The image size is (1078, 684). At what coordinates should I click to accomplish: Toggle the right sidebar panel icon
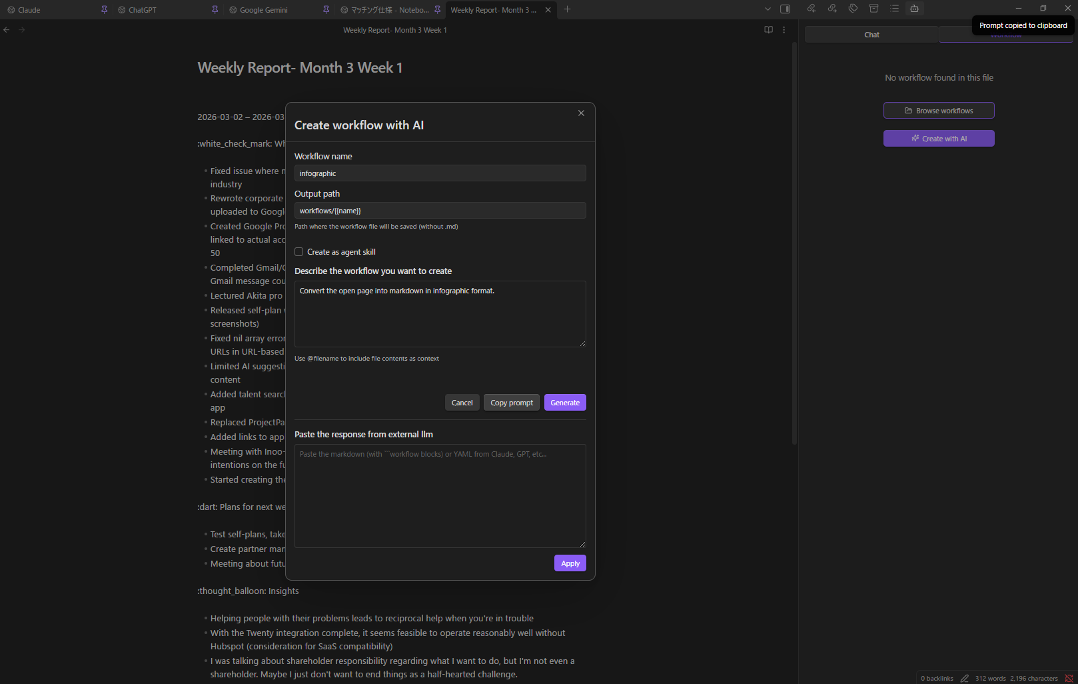click(785, 9)
